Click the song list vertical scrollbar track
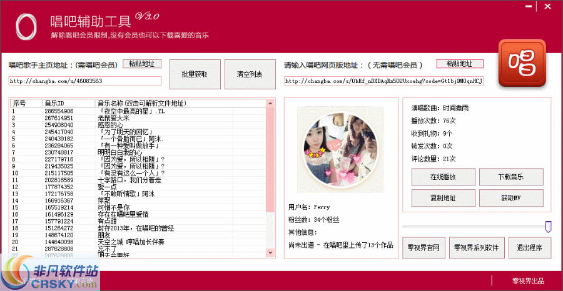This screenshot has height=291, width=563. coord(270,229)
